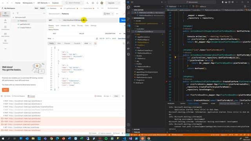
Task: Open Firefox from Windows taskbar
Action: tap(64, 138)
